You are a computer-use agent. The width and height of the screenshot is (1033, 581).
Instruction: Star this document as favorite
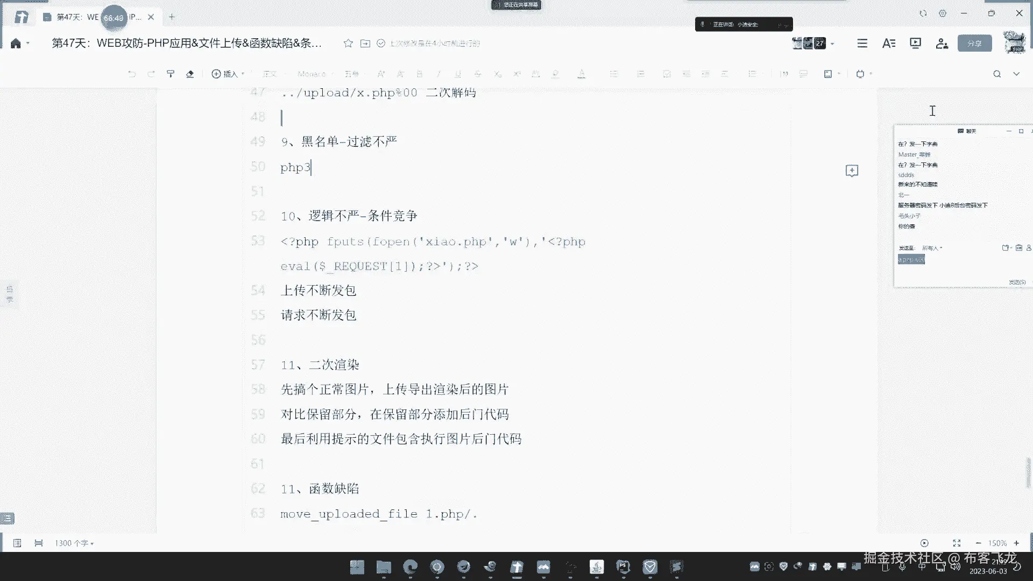tap(348, 44)
